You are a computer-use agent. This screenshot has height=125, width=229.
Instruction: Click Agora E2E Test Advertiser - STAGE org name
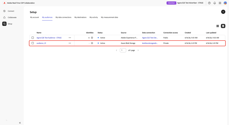[190, 3]
